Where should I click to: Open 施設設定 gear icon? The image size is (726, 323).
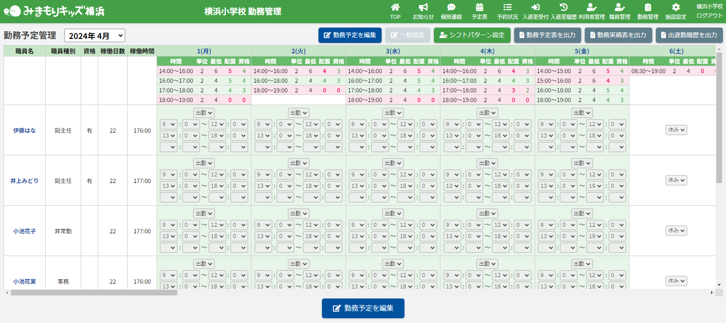click(676, 7)
